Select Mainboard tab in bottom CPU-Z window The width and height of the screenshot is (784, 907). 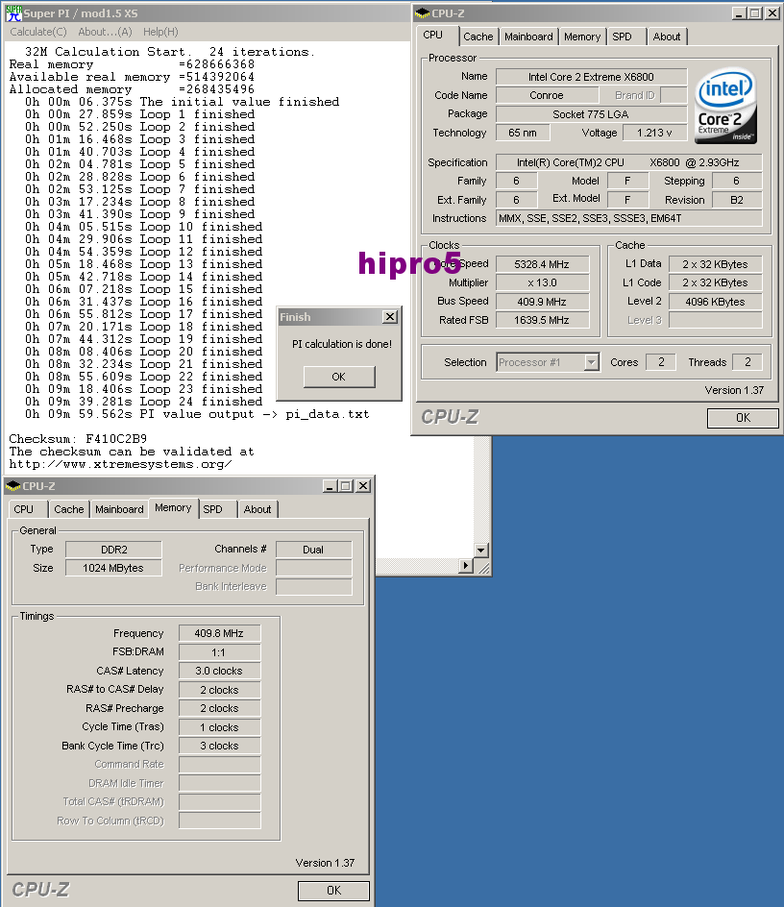click(119, 509)
